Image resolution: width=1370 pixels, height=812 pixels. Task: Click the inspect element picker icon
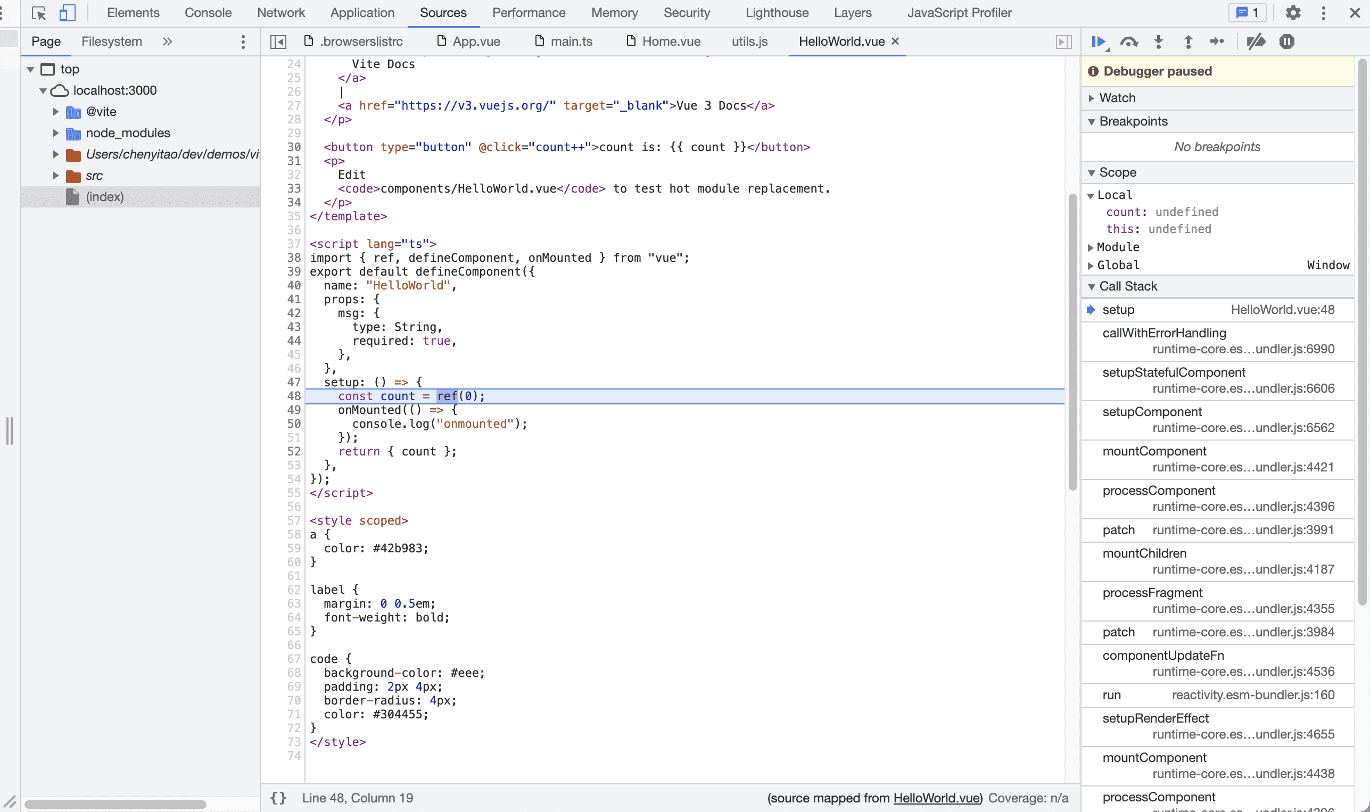click(38, 13)
